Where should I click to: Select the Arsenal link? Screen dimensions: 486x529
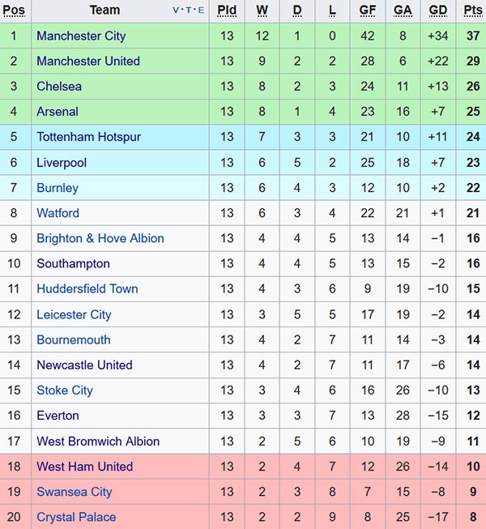58,111
